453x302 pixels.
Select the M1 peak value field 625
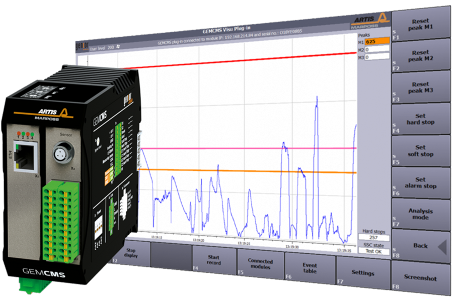[377, 41]
